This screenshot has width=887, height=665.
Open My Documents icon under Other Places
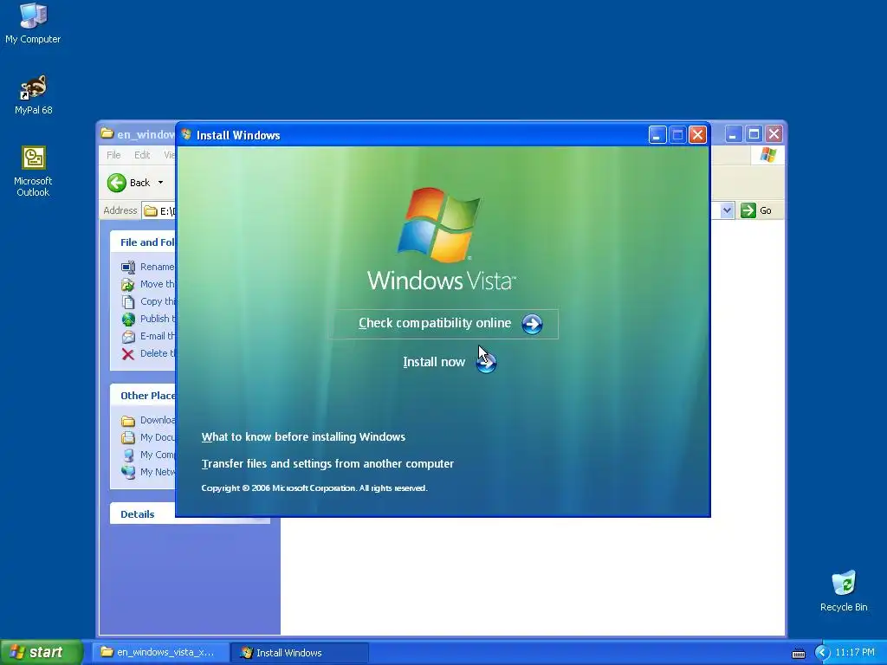tap(128, 437)
